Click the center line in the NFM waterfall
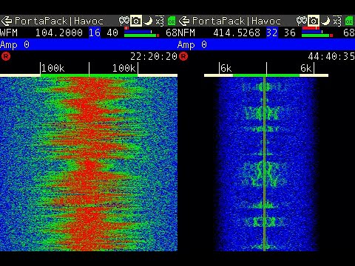Image resolution: width=355 pixels, height=266 pixels. pos(265,164)
